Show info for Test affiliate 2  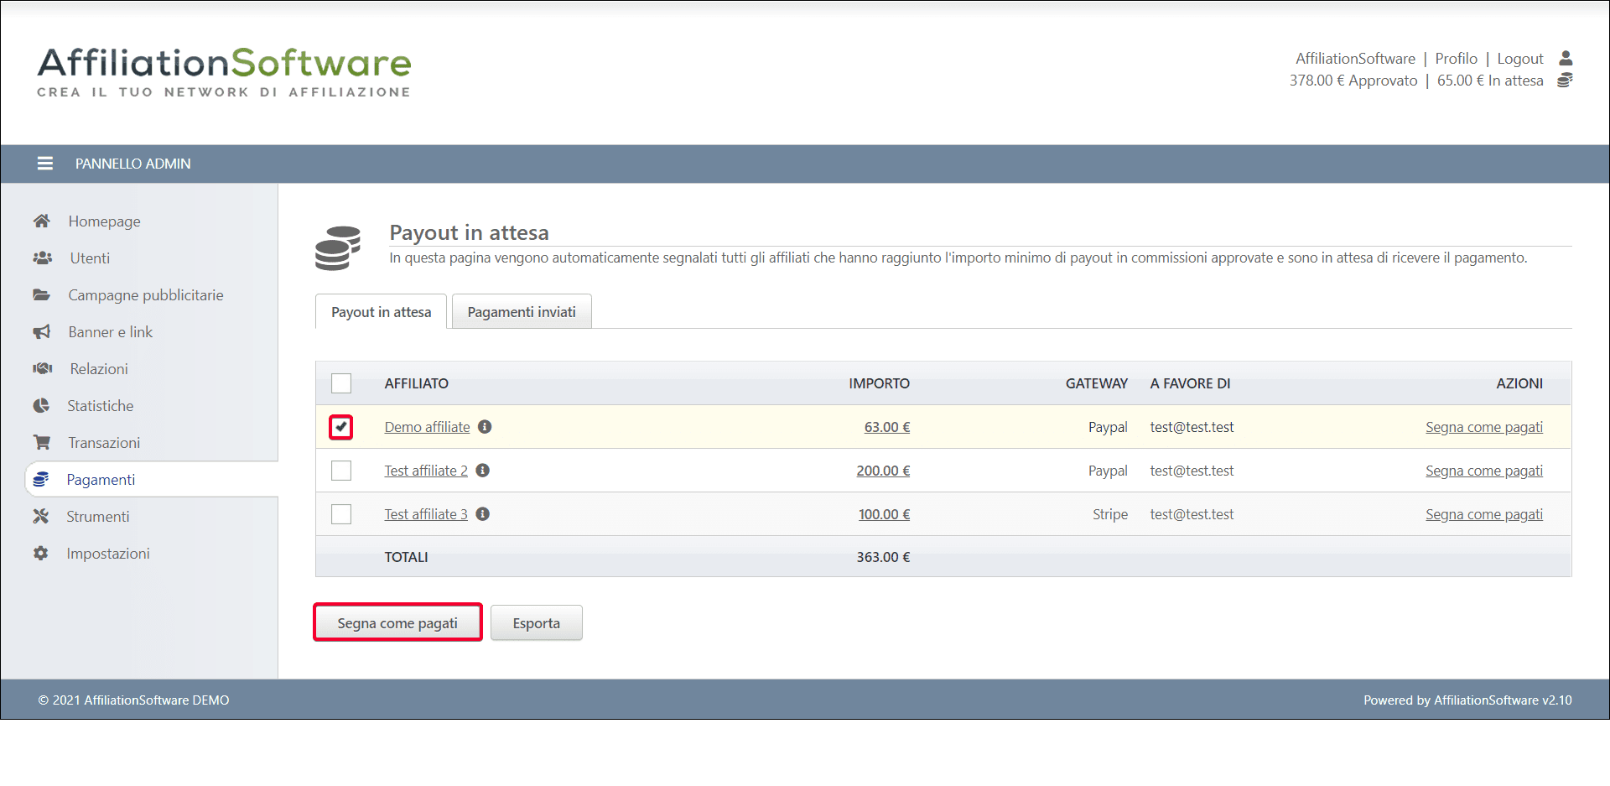(483, 471)
